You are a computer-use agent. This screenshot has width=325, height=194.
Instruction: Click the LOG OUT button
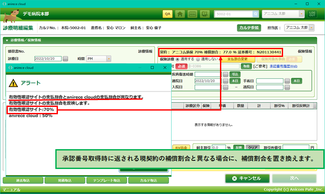click(312, 14)
